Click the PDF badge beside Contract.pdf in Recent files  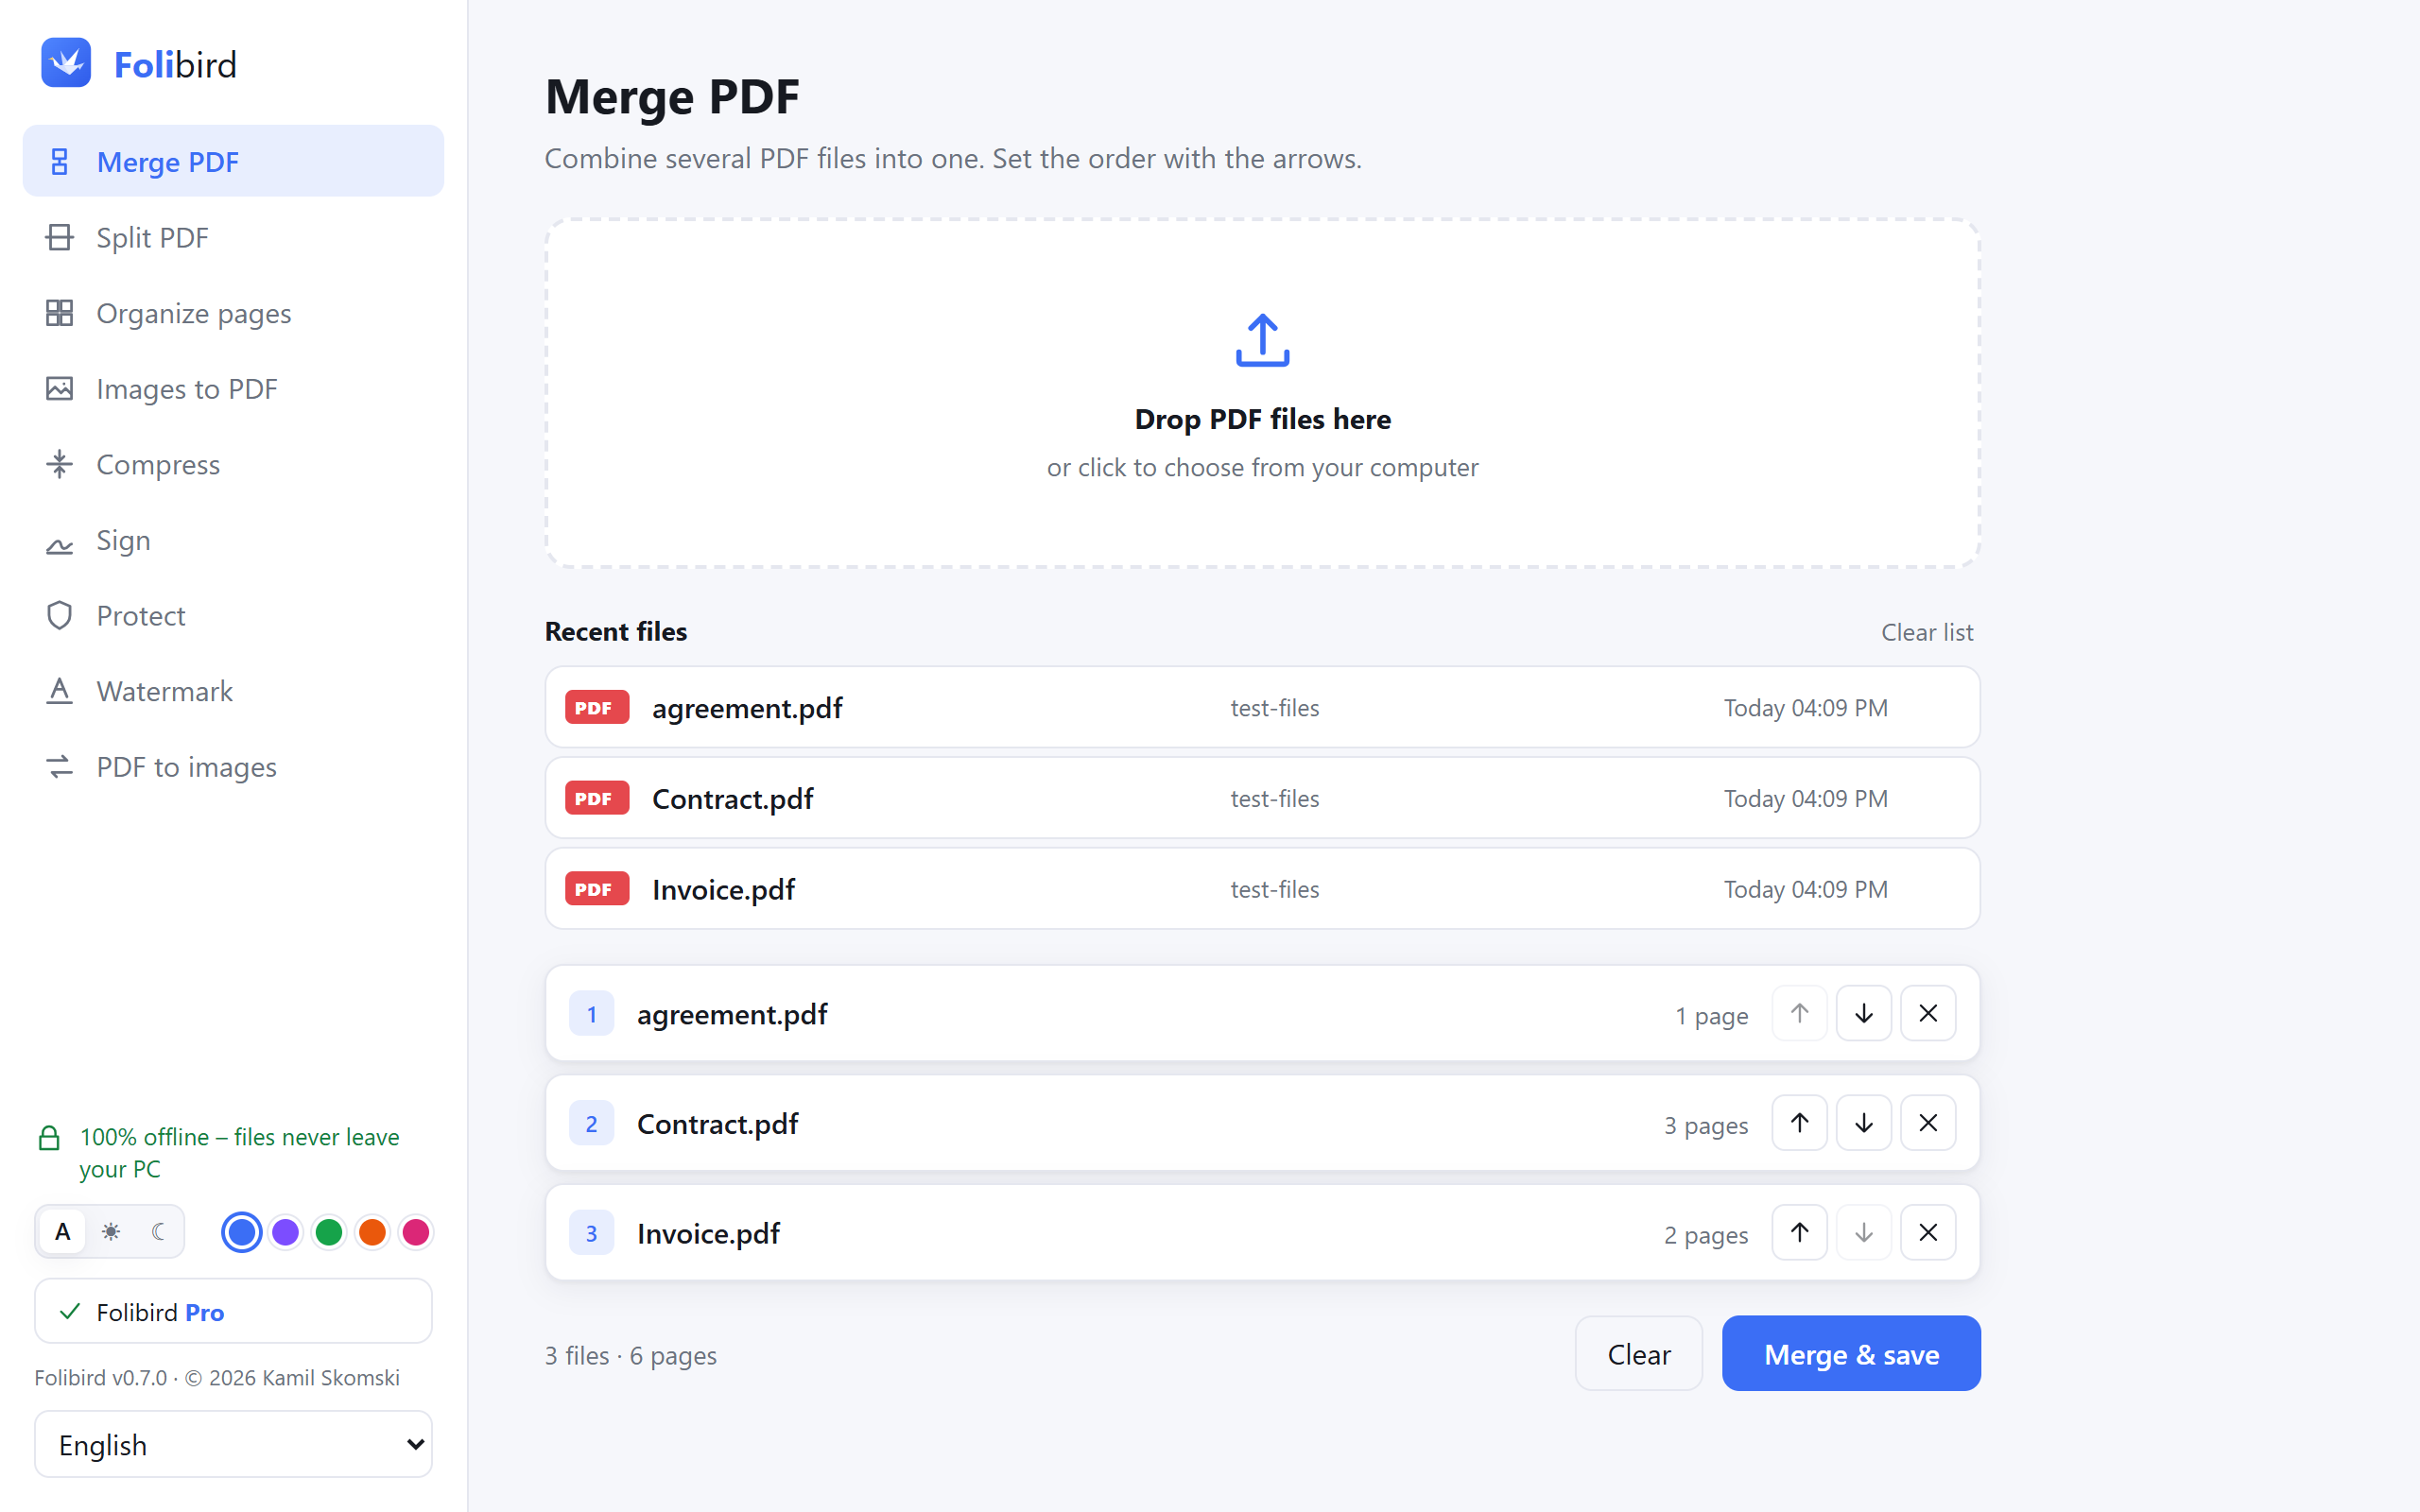pyautogui.click(x=597, y=798)
